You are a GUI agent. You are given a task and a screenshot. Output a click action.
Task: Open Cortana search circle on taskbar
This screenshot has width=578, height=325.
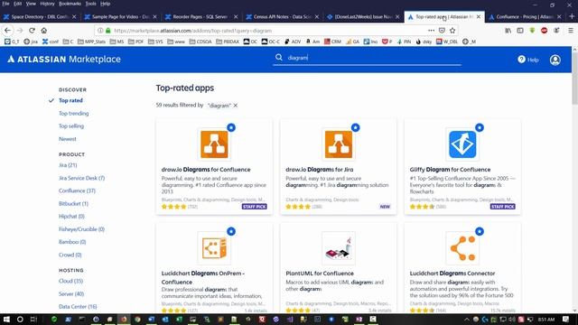tap(20, 319)
